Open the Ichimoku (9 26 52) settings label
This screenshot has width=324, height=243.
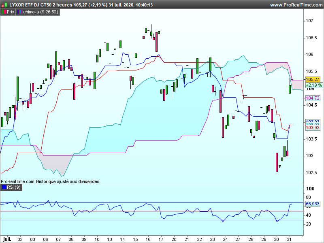click(x=38, y=12)
